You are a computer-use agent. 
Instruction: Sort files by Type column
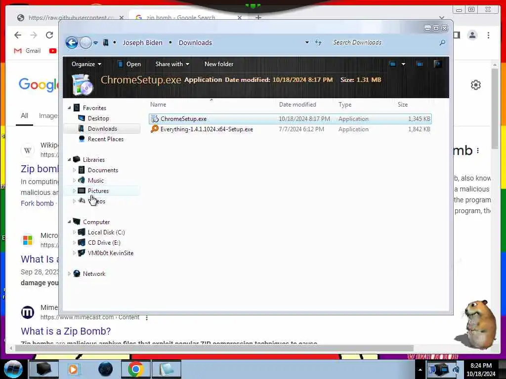click(344, 105)
